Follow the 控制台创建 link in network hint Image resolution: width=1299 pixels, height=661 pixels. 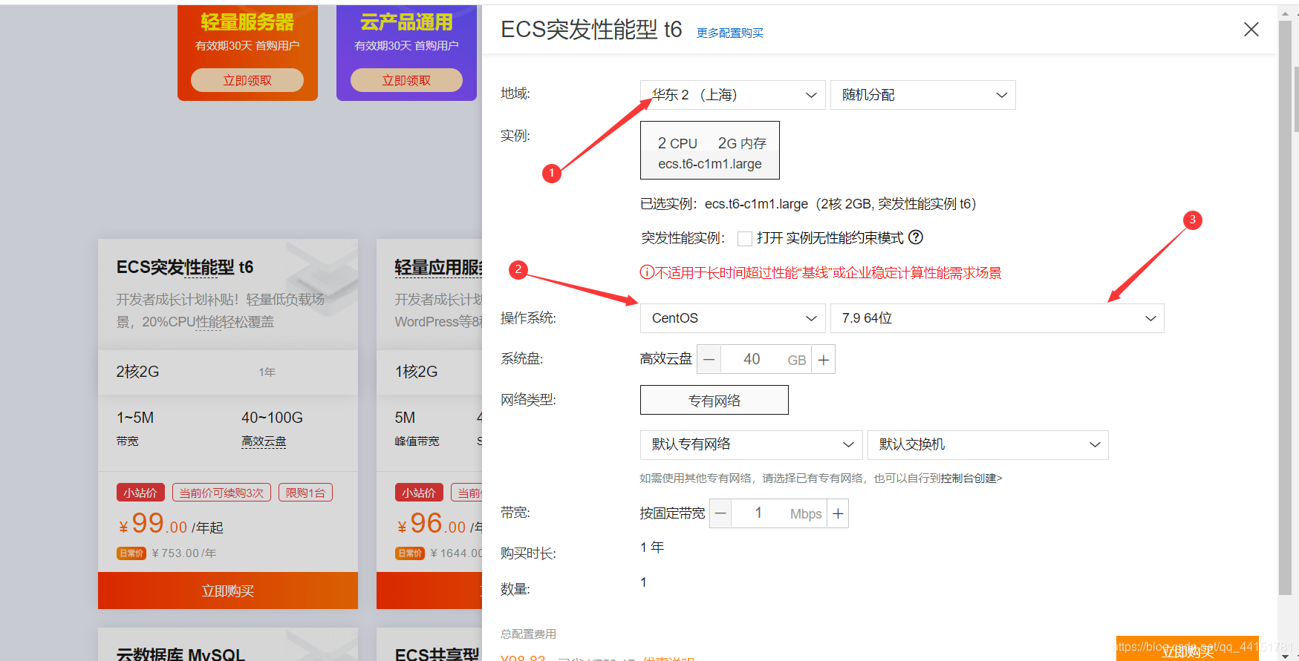click(971, 479)
